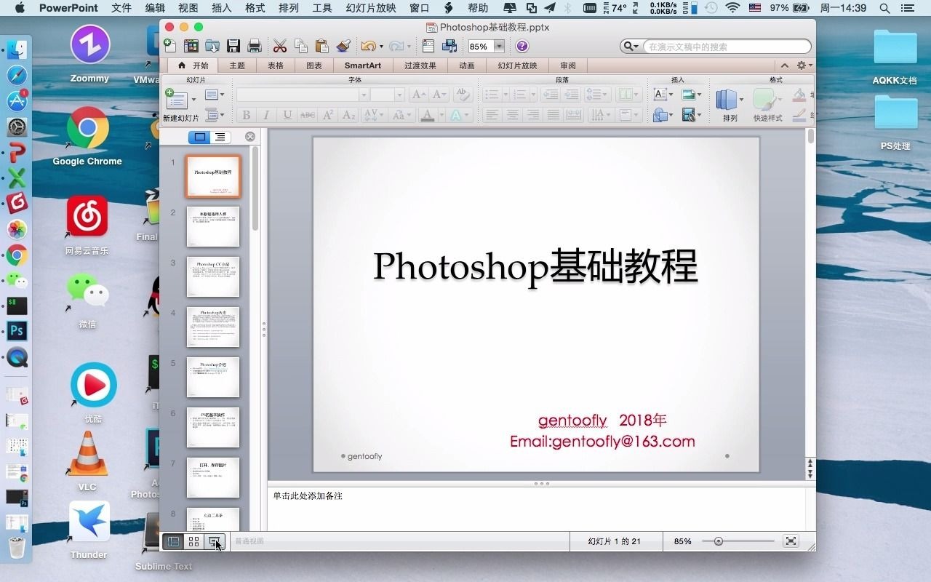Click the Print icon
Viewport: 931px width, 582px height.
[253, 46]
